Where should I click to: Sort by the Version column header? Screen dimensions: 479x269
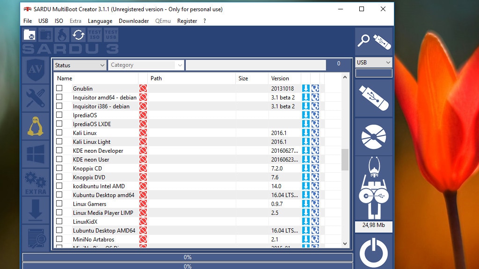(x=284, y=78)
